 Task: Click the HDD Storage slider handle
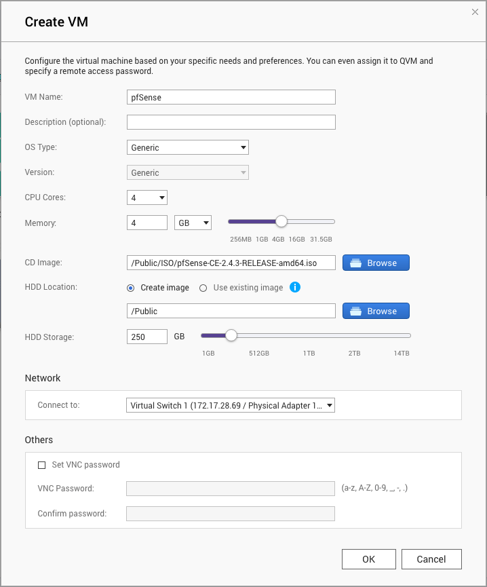coord(231,335)
